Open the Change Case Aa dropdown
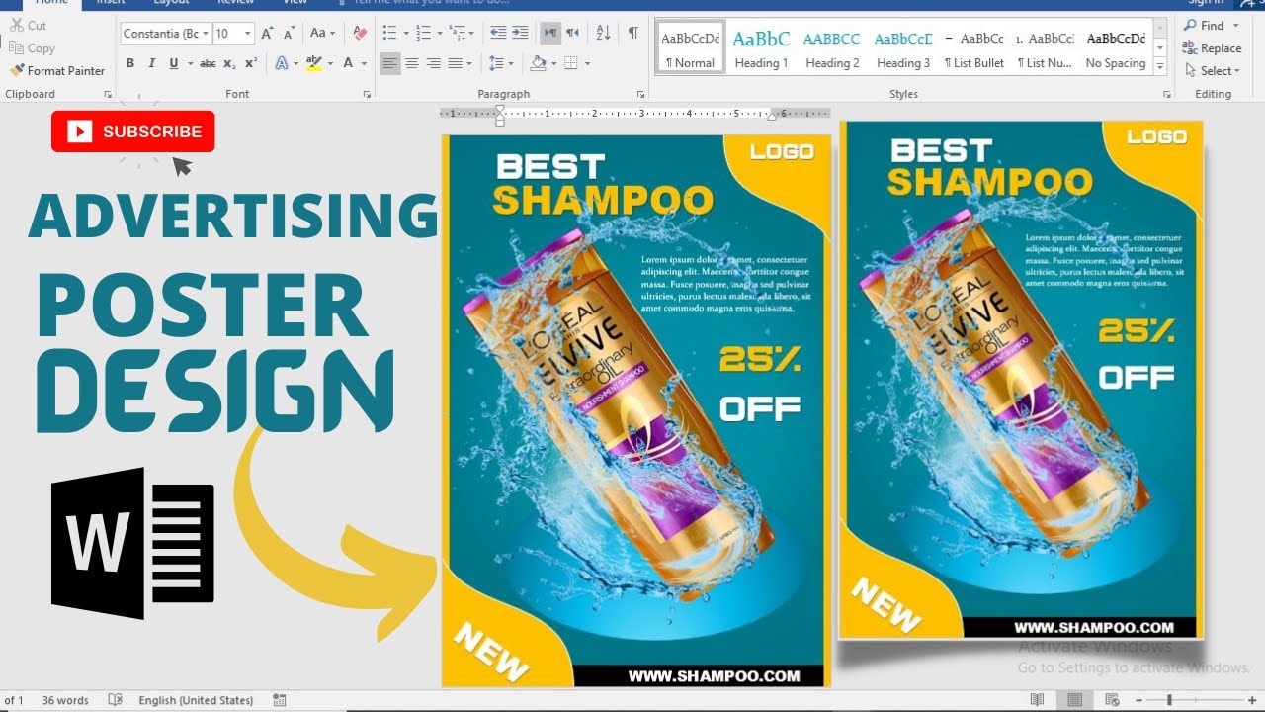Viewport: 1265px width, 712px height. [x=323, y=33]
